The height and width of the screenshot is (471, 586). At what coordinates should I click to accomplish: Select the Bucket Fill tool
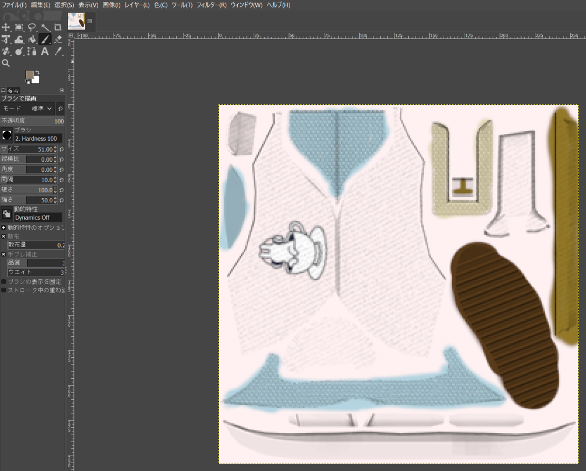[x=32, y=40]
